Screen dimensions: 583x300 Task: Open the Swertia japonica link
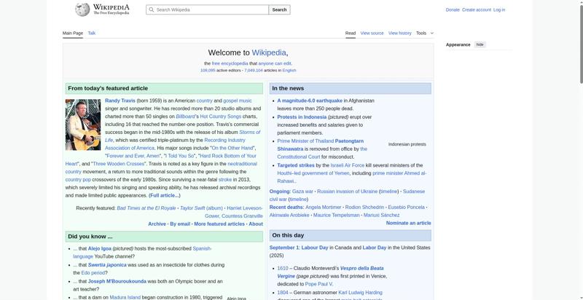pos(107,265)
